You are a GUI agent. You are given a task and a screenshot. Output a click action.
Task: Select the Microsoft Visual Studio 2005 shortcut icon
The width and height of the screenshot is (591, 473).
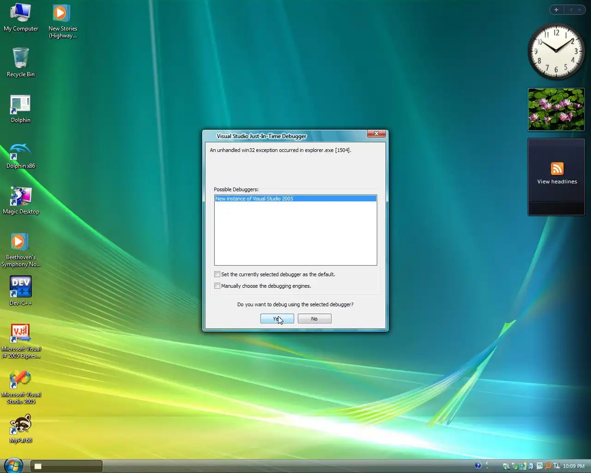click(x=20, y=387)
